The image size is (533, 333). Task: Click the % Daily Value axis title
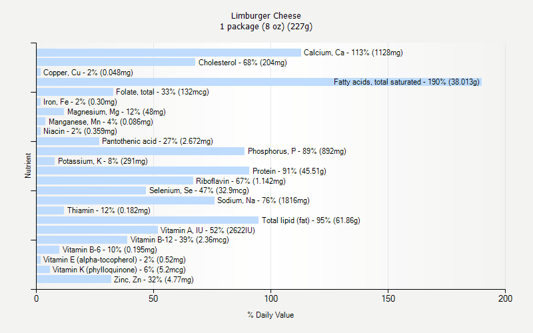[x=270, y=315]
